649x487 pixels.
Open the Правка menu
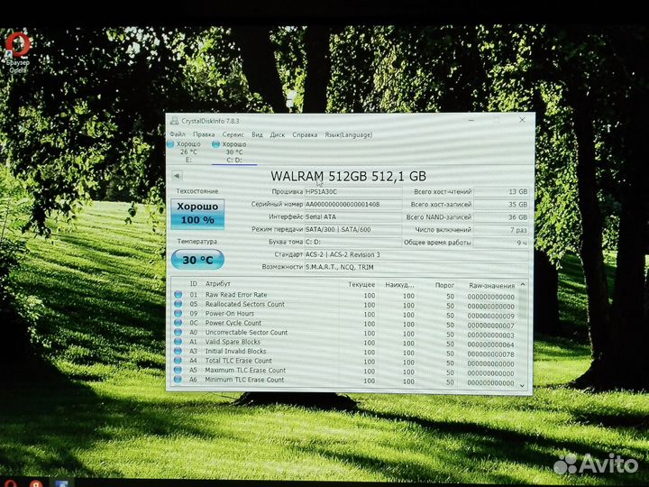(204, 134)
